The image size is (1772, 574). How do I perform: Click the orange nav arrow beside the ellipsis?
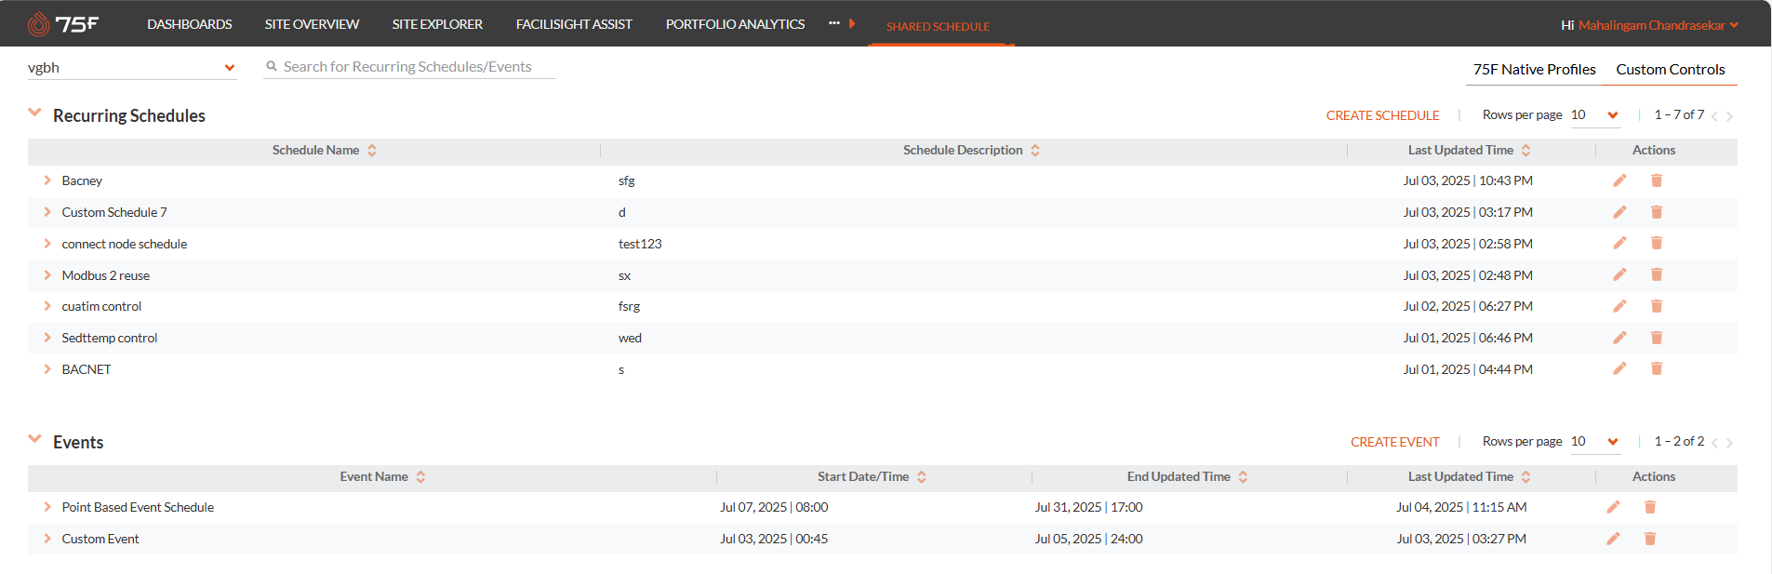click(x=852, y=23)
